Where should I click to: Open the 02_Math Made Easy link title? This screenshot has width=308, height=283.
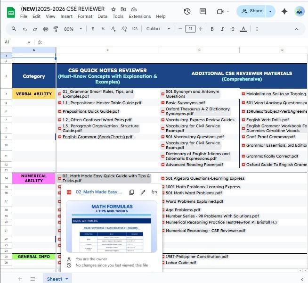point(99,192)
